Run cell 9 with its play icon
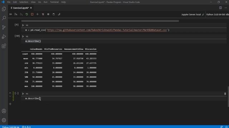Image resolution: width=229 pixels, height=128 pixels. [23, 25]
